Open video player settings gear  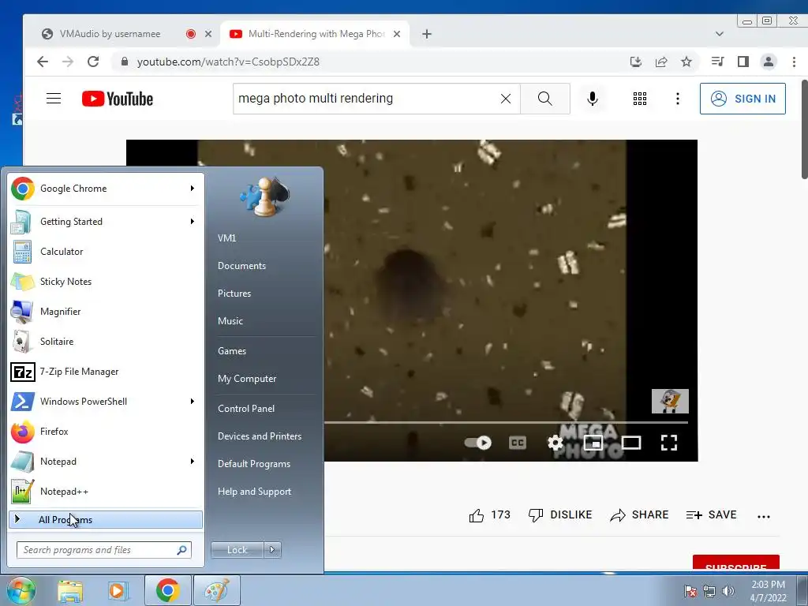point(555,443)
